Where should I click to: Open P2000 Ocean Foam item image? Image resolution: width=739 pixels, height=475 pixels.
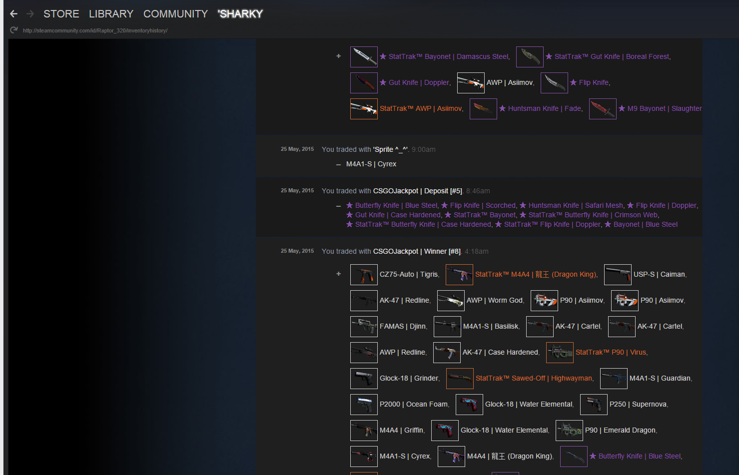click(x=364, y=405)
